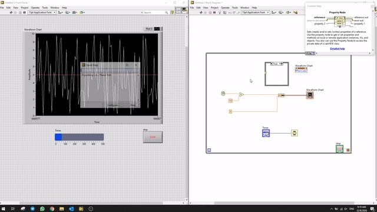Screen dimensions: 377x212
Task: Open Reorder dropdown in Block Diagram
Action: 288,12
